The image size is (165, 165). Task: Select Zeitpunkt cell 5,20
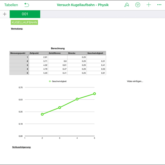click(38, 73)
